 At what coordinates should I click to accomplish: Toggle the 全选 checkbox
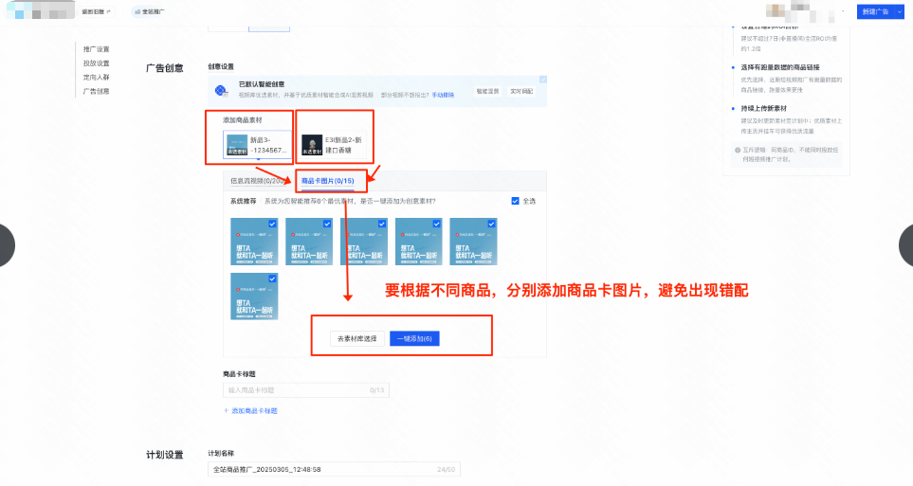pos(515,201)
